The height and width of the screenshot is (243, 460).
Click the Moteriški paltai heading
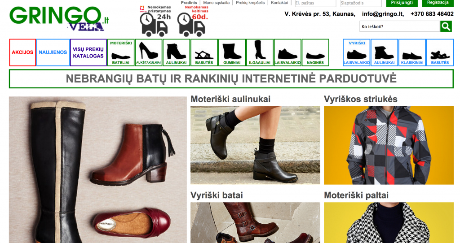point(356,195)
